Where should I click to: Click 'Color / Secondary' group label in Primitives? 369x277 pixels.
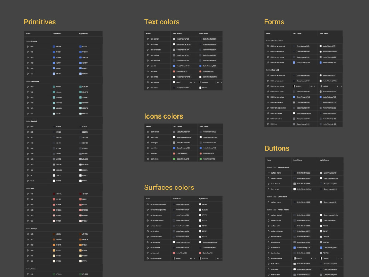click(x=32, y=81)
